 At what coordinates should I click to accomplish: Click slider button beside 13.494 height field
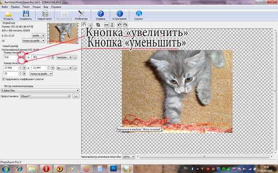[53, 68]
